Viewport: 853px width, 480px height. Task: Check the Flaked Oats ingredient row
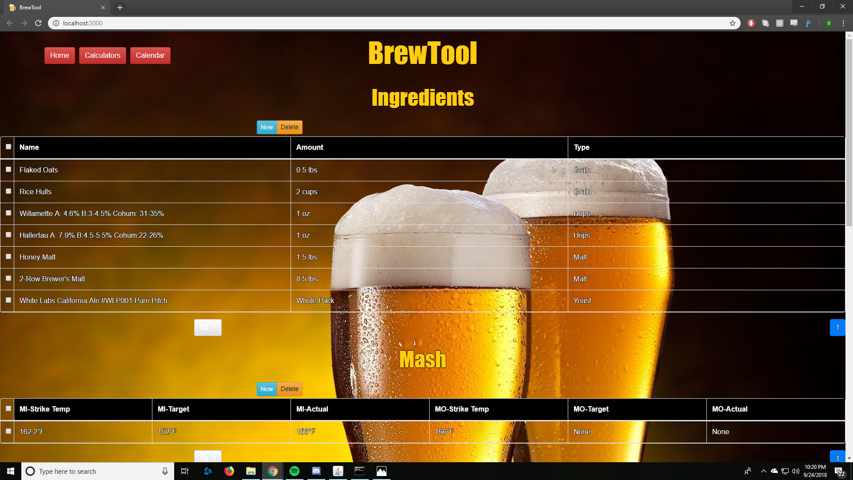(x=8, y=169)
